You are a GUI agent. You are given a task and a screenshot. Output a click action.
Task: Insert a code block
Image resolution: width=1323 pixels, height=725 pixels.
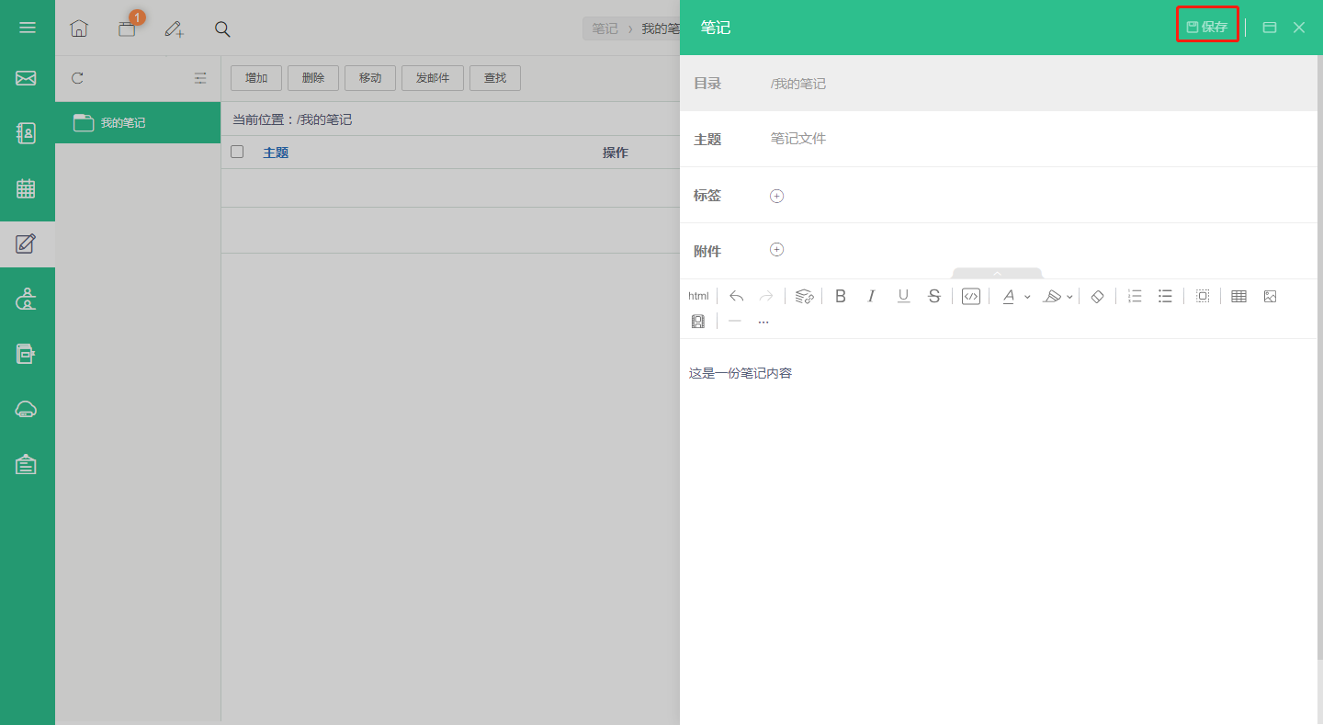pyautogui.click(x=971, y=296)
